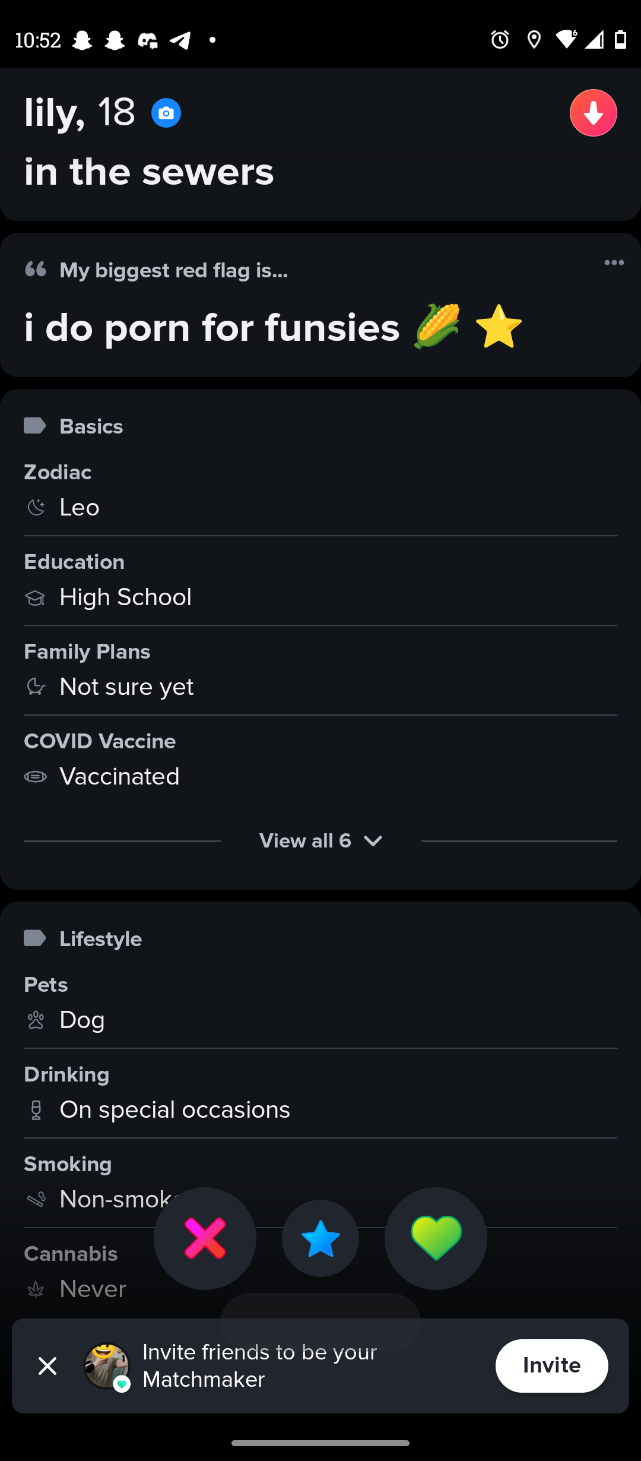Tap the Pets Dog entry
Image resolution: width=641 pixels, height=1461 pixels.
coord(82,1020)
